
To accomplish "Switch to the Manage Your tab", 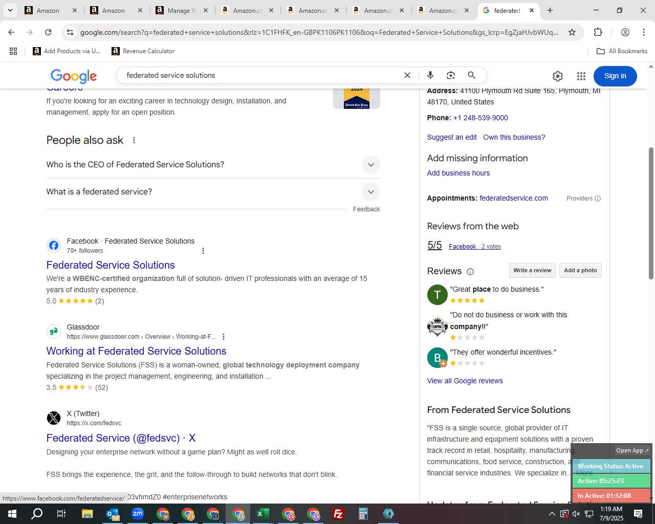I will (x=182, y=10).
